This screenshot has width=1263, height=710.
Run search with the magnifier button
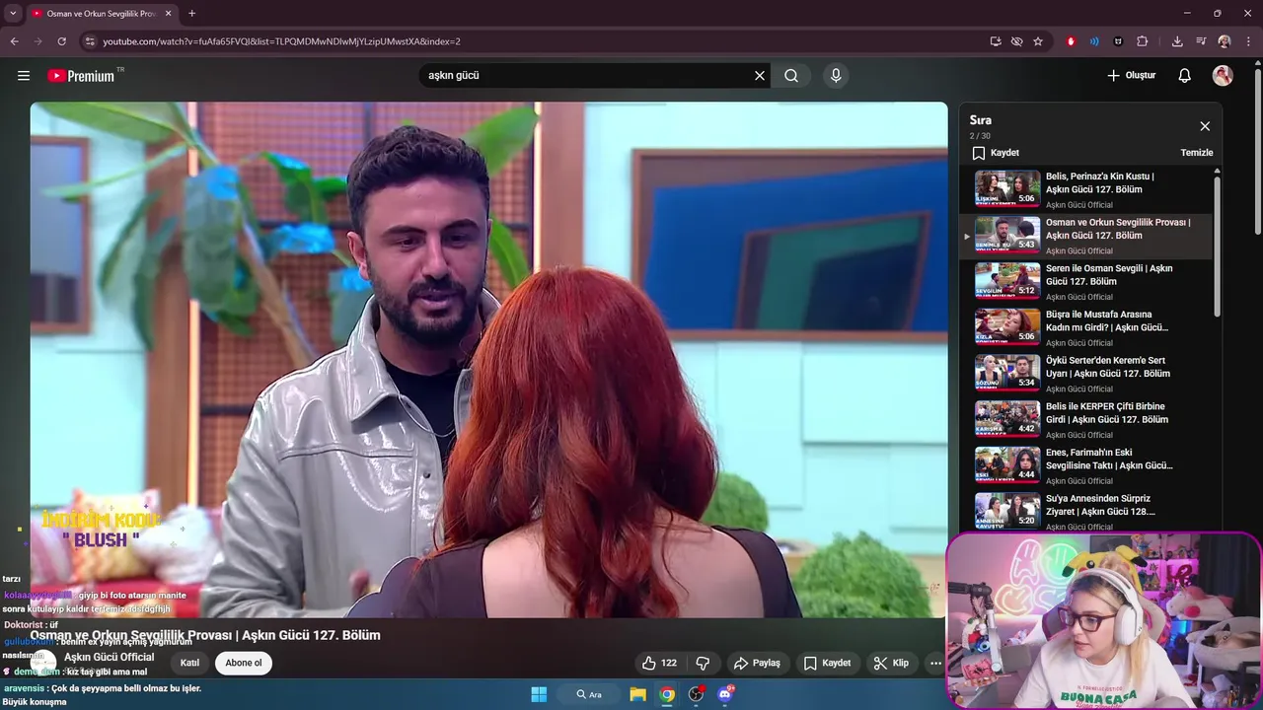point(791,76)
